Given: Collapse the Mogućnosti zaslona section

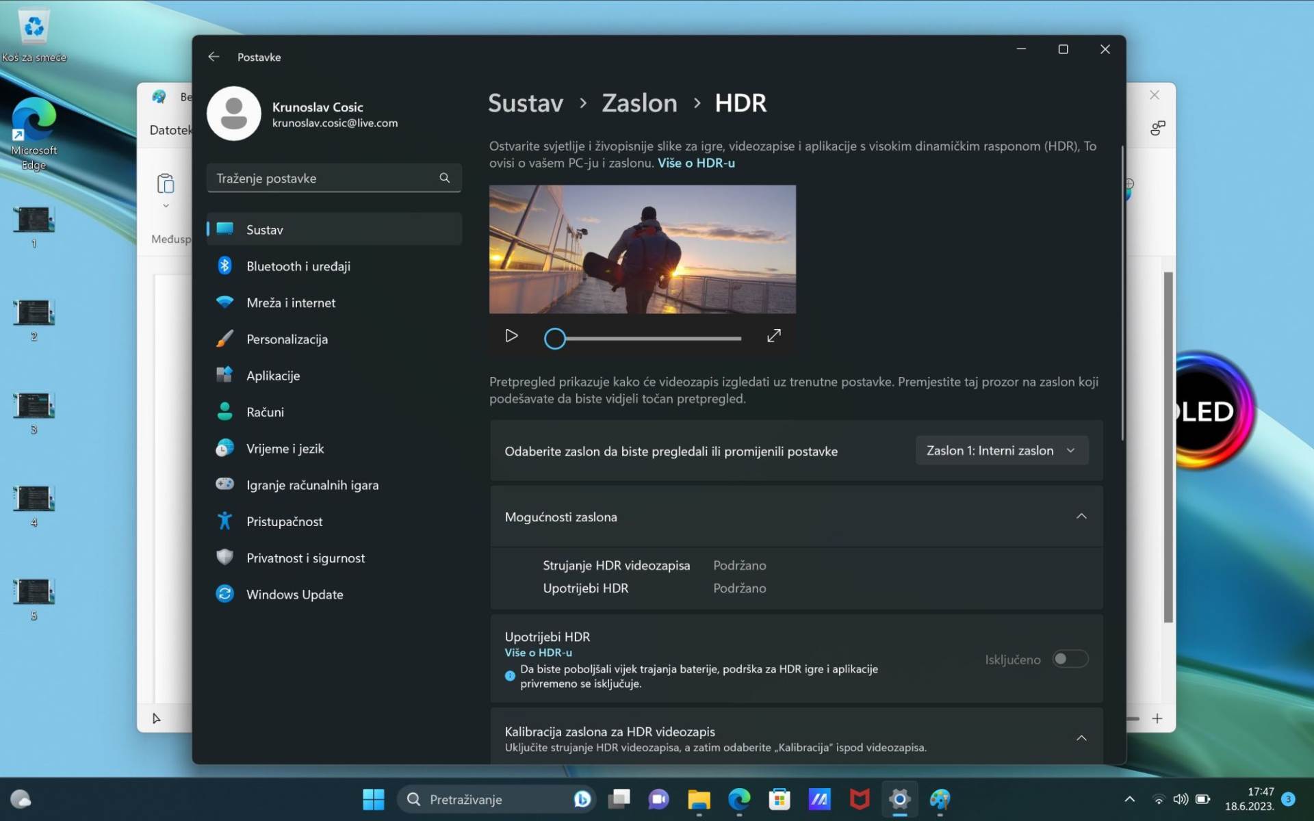Looking at the screenshot, I should [1081, 517].
